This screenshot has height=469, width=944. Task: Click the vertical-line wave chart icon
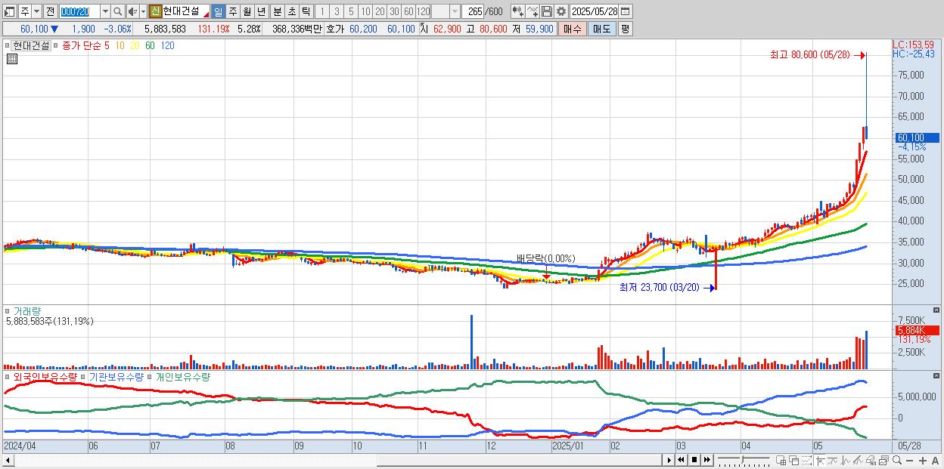pos(846,461)
